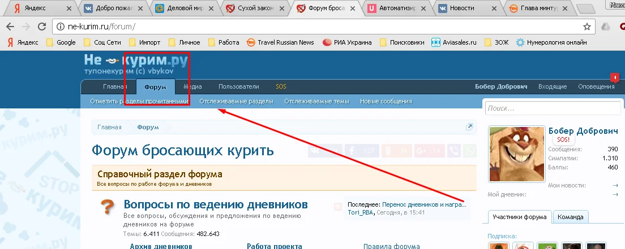The width and height of the screenshot is (625, 249).
Task: Open the Главная navigation tab
Action: (115, 87)
